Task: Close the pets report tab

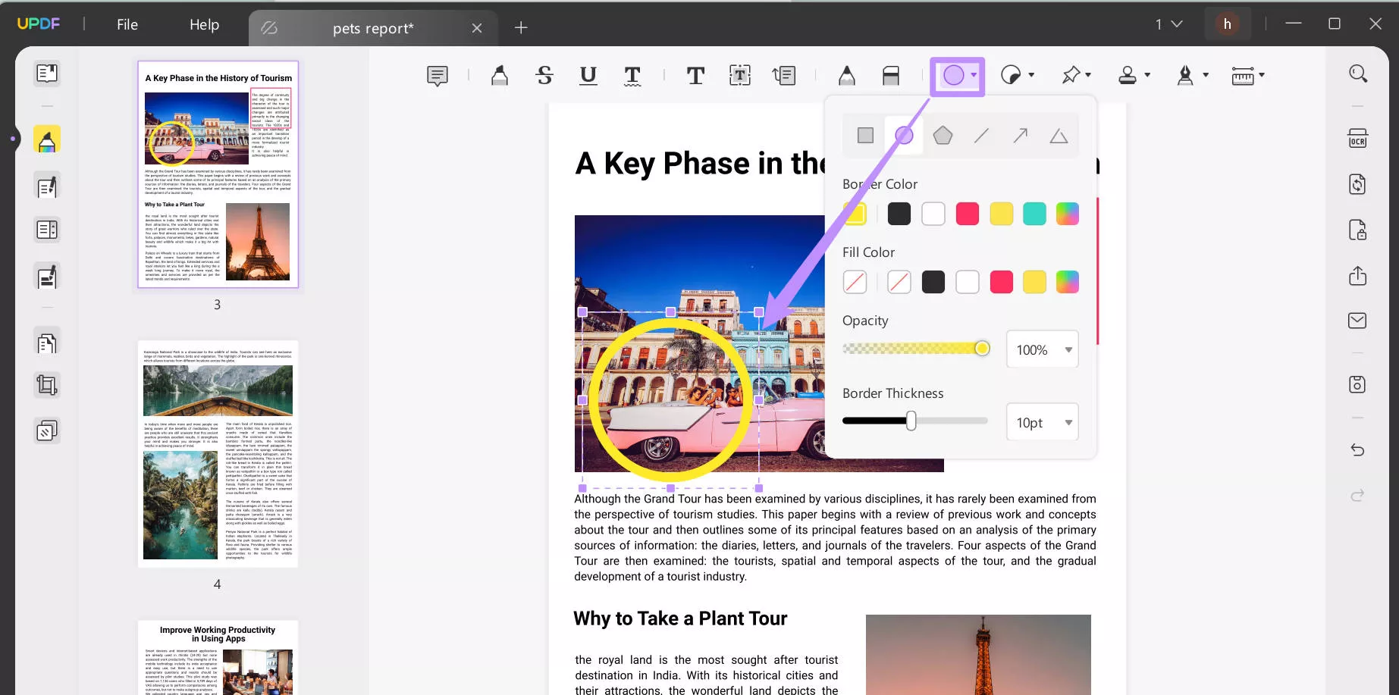Action: [x=477, y=28]
